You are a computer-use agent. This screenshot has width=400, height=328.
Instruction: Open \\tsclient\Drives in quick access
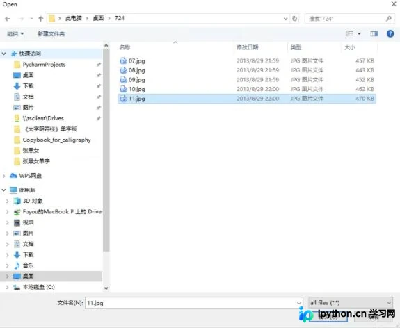[43, 118]
